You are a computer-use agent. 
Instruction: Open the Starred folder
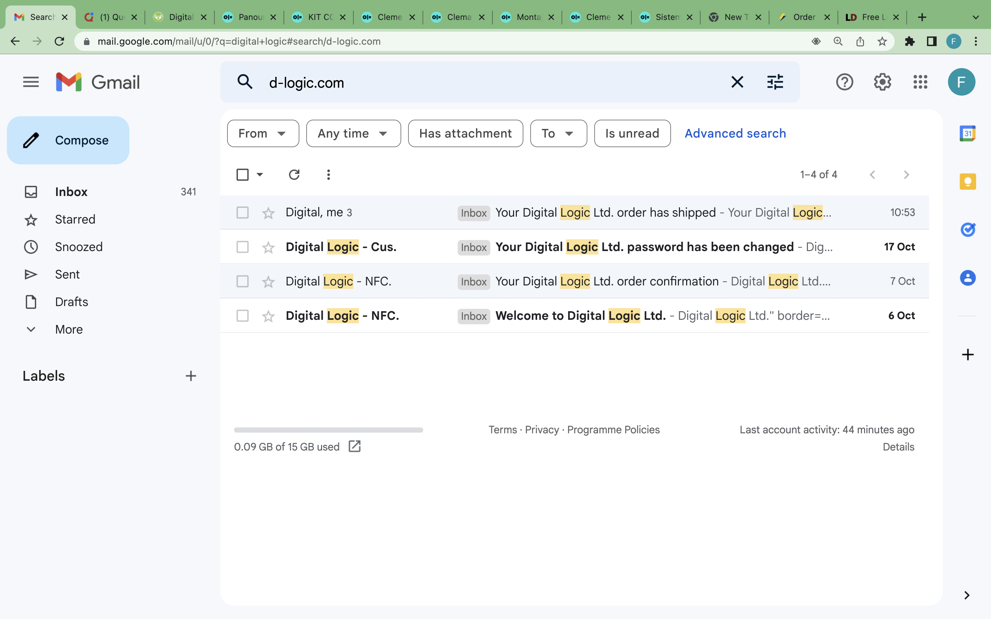click(75, 219)
